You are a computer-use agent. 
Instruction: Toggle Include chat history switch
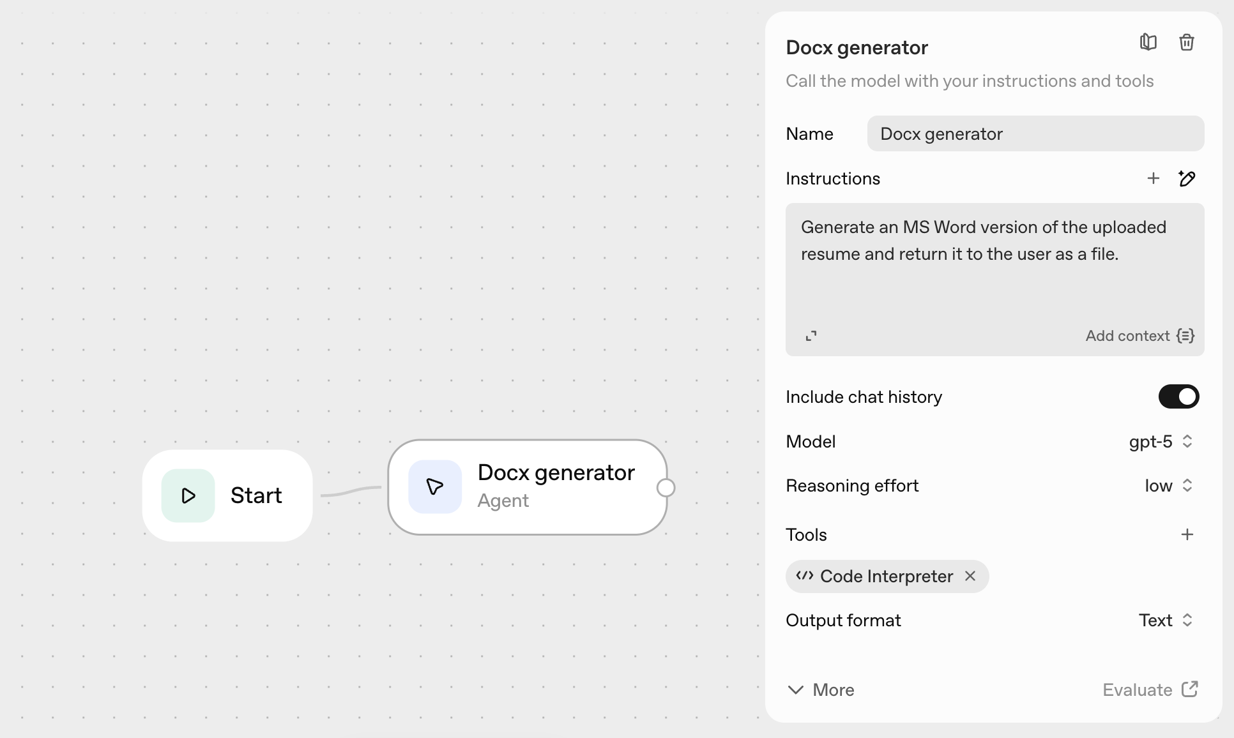(1178, 396)
